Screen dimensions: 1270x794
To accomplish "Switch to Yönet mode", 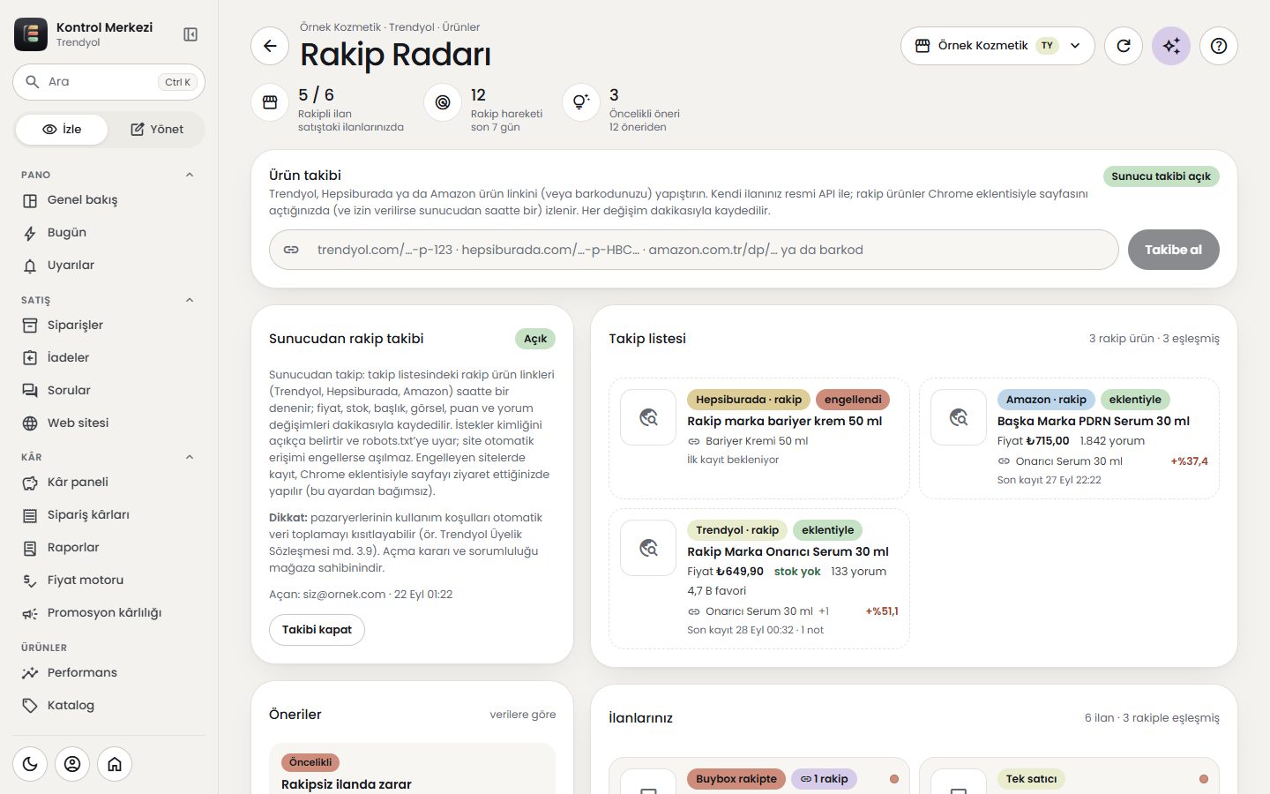I will click(157, 130).
